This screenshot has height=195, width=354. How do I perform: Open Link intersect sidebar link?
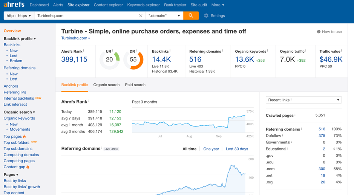(15, 104)
